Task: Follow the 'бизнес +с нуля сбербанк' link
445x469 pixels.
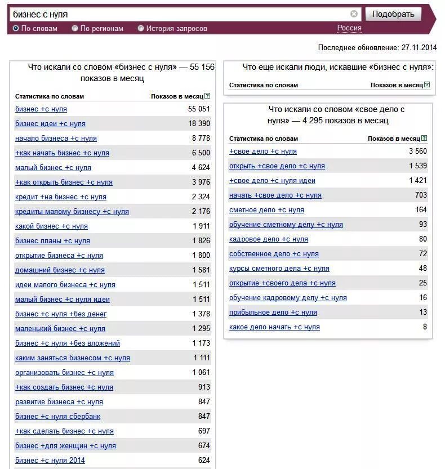Action: point(58,417)
